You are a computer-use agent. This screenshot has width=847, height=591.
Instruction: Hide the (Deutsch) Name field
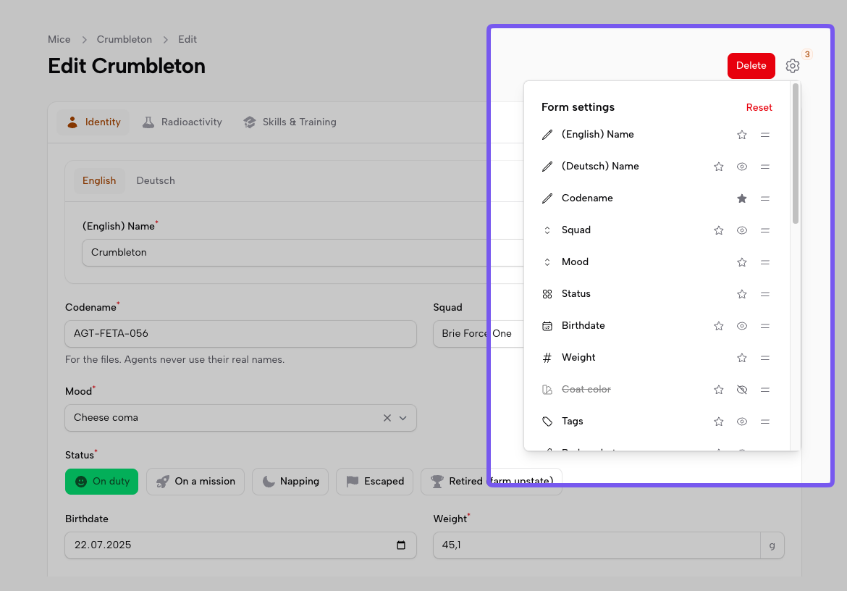[741, 167]
